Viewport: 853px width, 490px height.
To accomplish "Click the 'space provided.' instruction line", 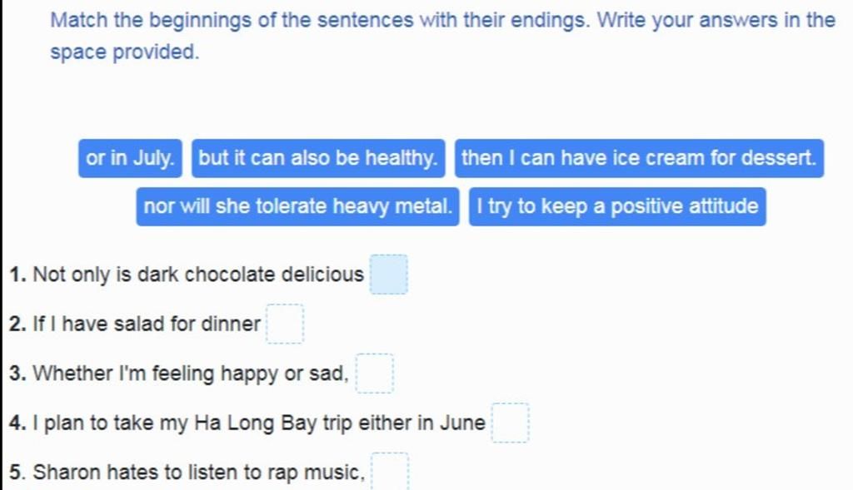I will pos(125,52).
